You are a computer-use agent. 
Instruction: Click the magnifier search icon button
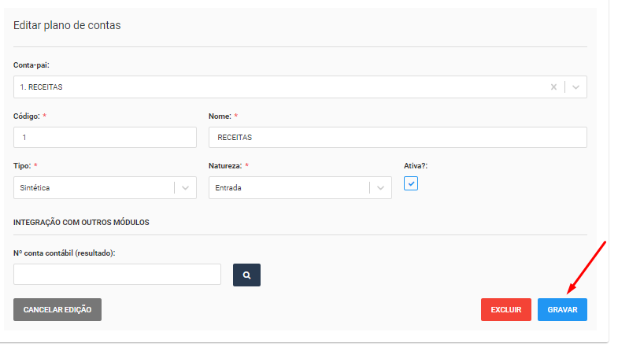(246, 275)
